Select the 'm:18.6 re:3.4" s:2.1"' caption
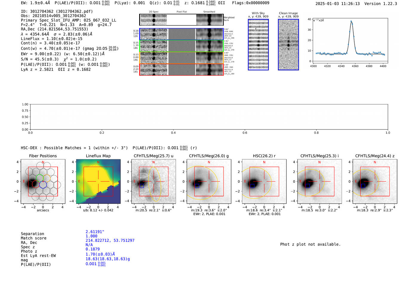The image size is (418, 285). 264,210
